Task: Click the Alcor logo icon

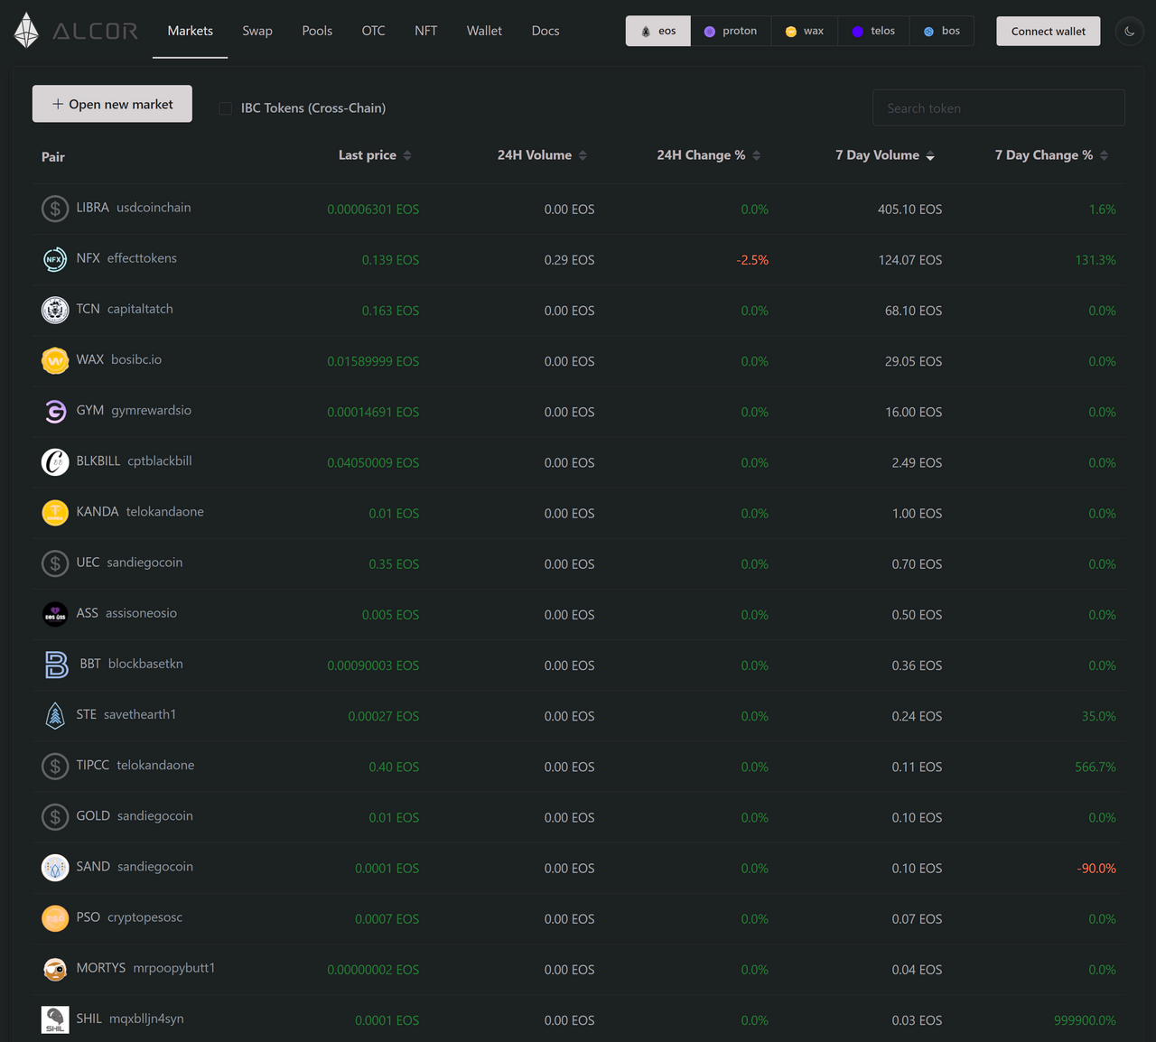Action: point(26,31)
